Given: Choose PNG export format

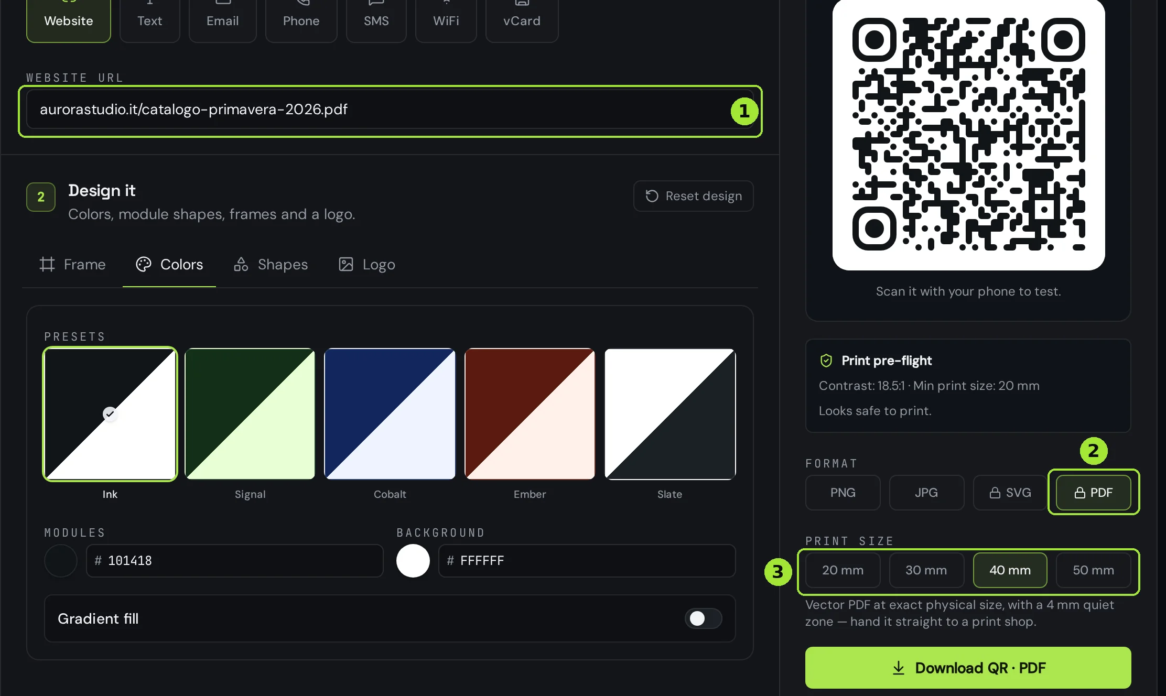Looking at the screenshot, I should (x=843, y=493).
